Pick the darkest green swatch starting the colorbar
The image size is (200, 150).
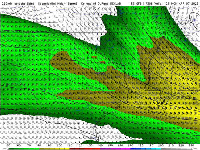pos(11,149)
